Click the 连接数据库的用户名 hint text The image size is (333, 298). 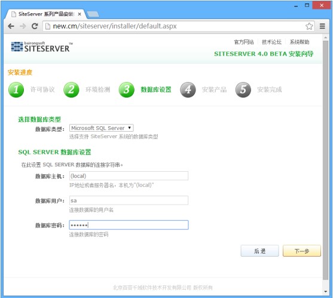[x=91, y=210]
